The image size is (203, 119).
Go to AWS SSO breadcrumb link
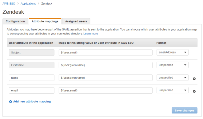9,4
